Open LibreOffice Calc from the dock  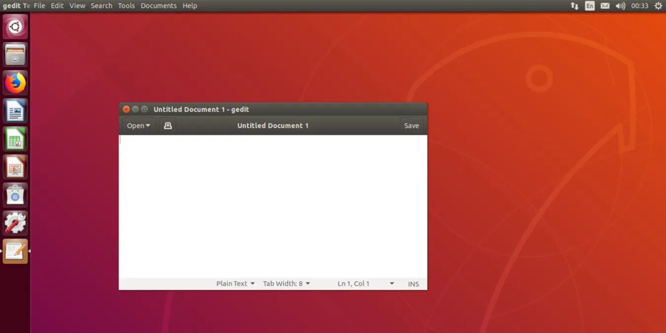[15, 139]
